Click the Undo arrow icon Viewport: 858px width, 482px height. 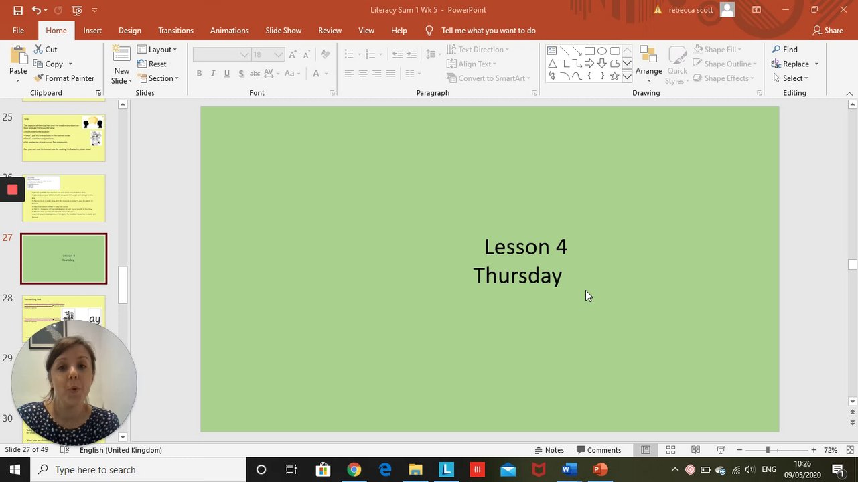(x=36, y=10)
